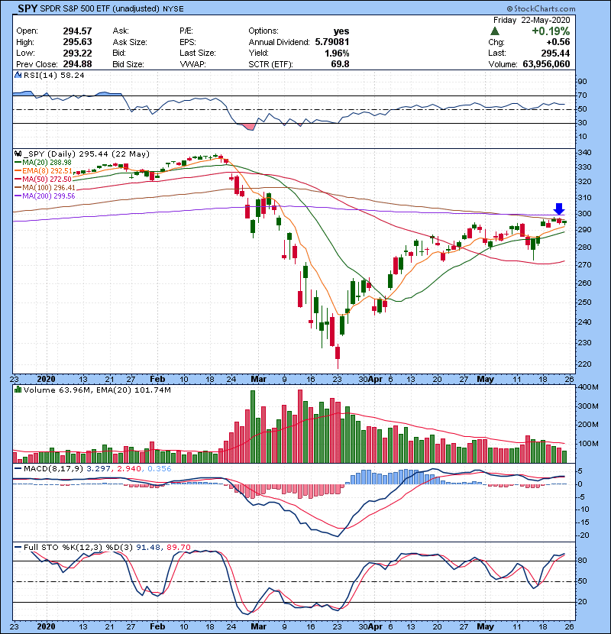
Task: Click the RSI(14) indicator icon
Action: (x=18, y=75)
